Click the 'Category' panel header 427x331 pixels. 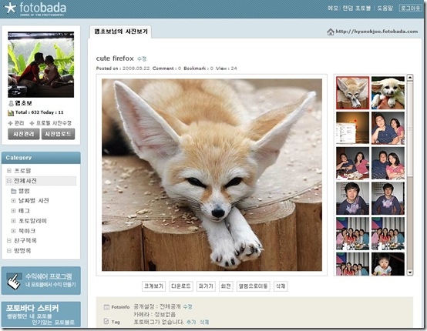click(41, 158)
